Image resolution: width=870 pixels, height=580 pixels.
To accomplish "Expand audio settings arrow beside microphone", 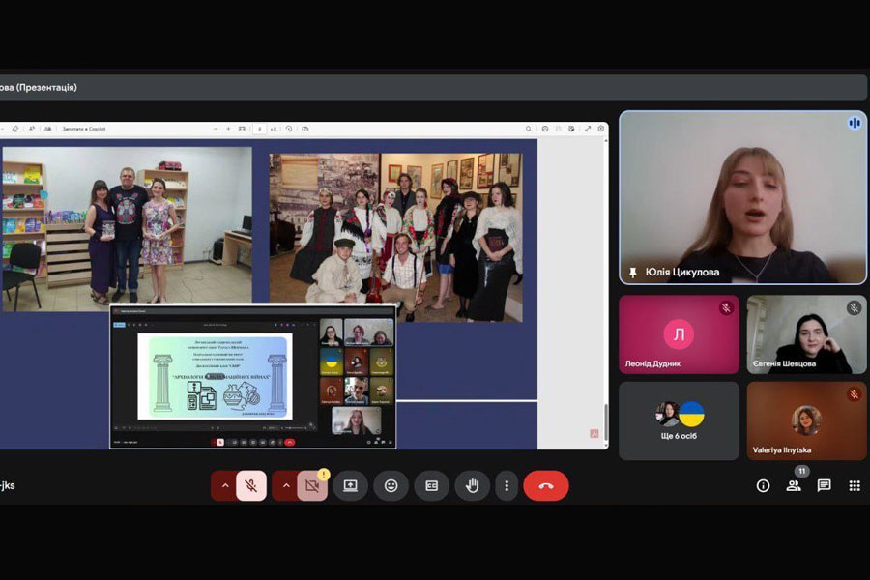I will pyautogui.click(x=225, y=485).
